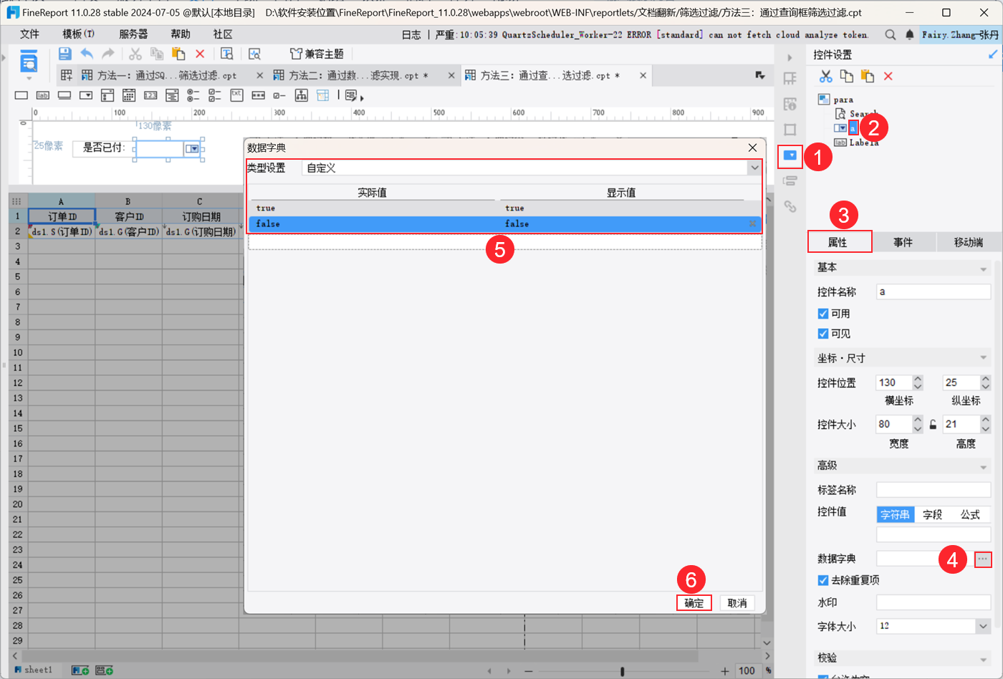The image size is (1003, 679).
Task: Click 取消 in the data dictionary dialog
Action: click(737, 603)
